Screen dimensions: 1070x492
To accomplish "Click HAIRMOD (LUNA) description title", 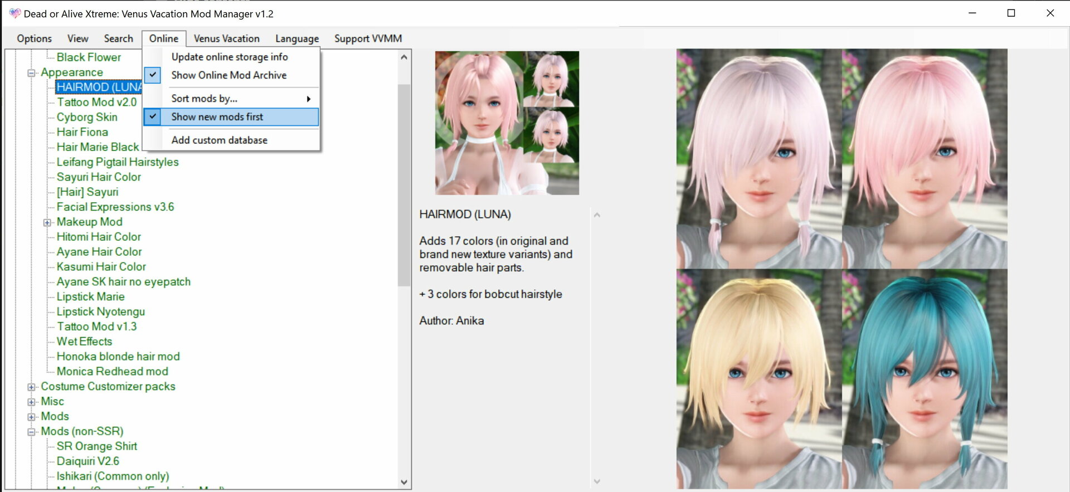I will [x=465, y=215].
